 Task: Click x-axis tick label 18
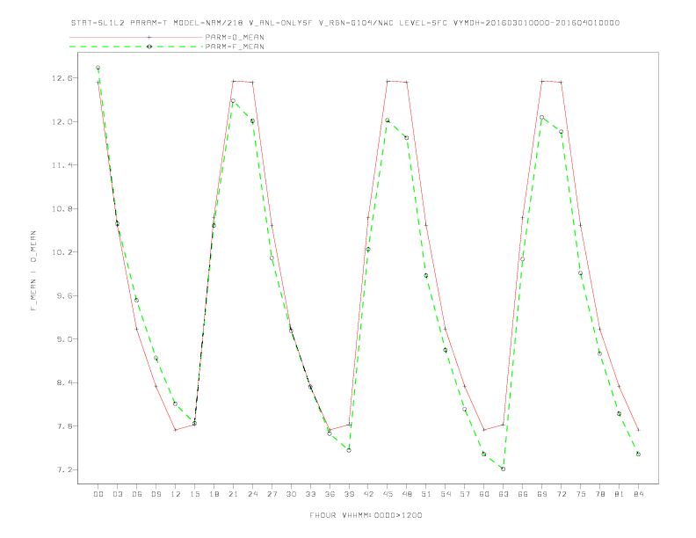pyautogui.click(x=214, y=494)
